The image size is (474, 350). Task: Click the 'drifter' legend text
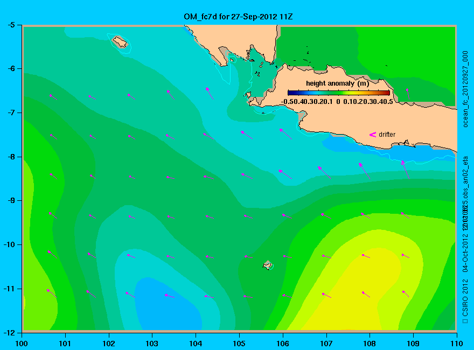coord(387,135)
